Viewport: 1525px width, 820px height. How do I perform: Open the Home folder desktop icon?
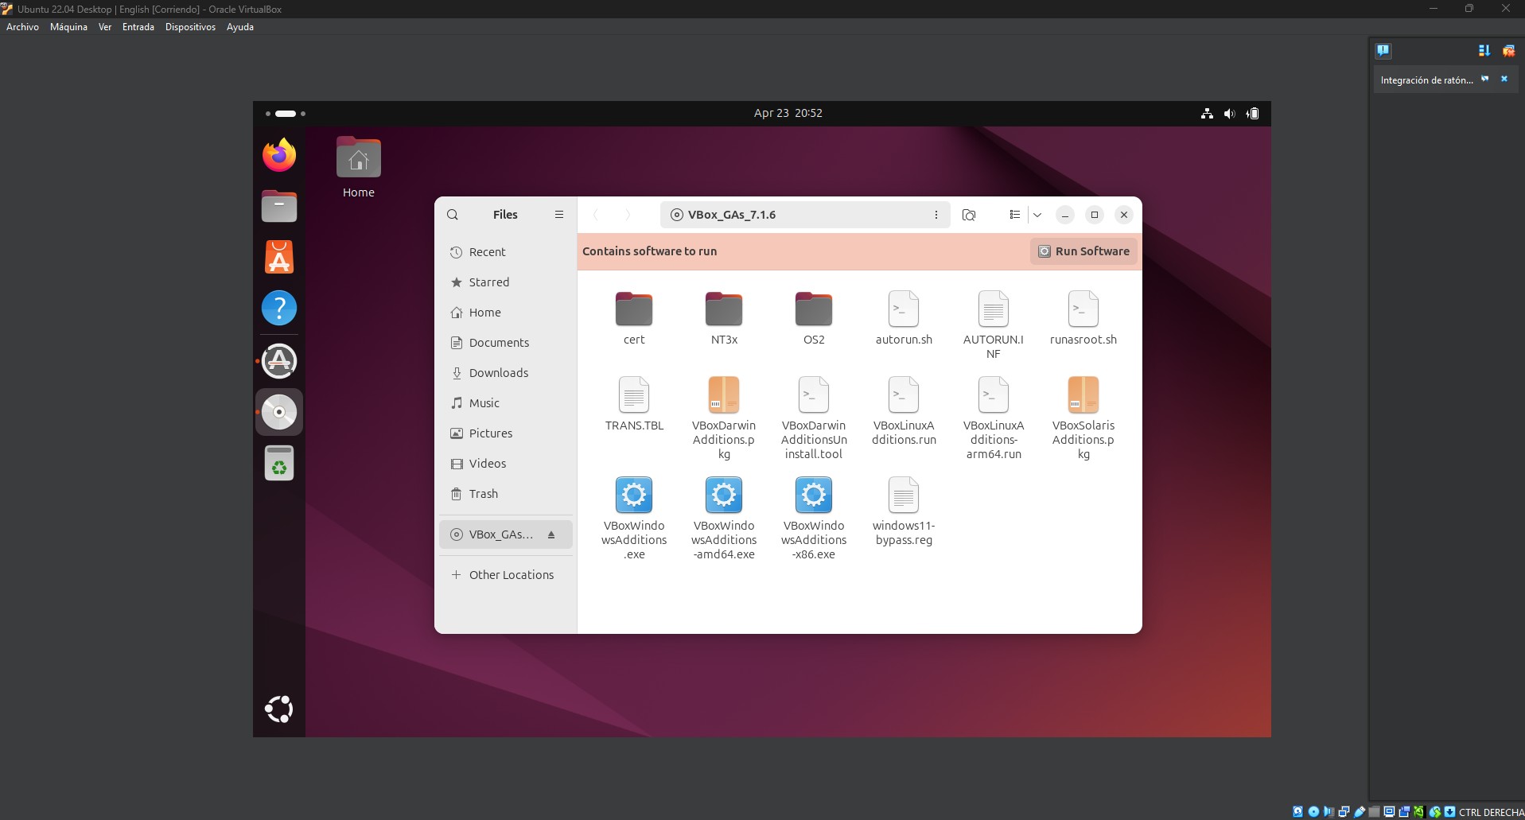point(359,167)
